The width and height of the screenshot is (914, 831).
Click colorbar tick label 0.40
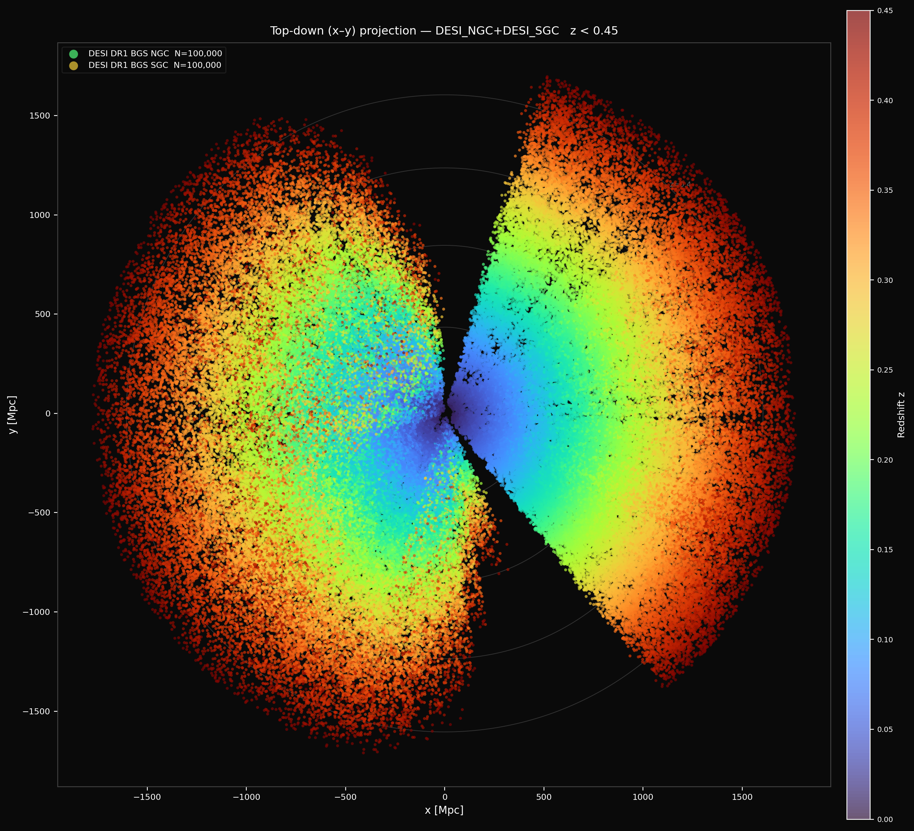coord(884,101)
